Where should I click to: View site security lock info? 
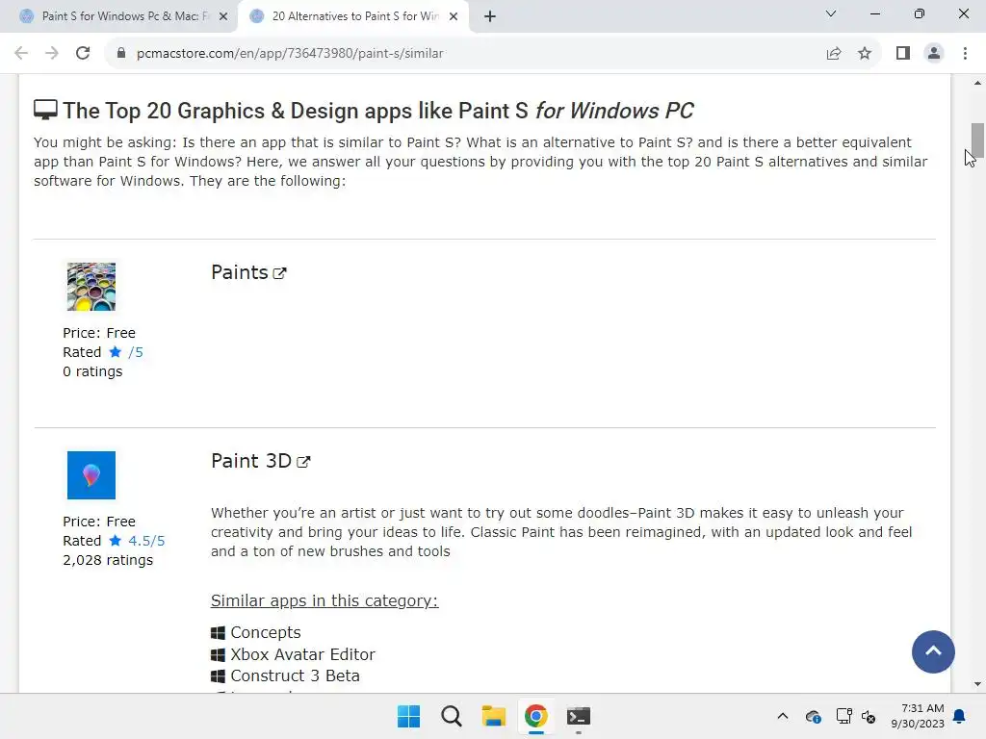click(120, 54)
